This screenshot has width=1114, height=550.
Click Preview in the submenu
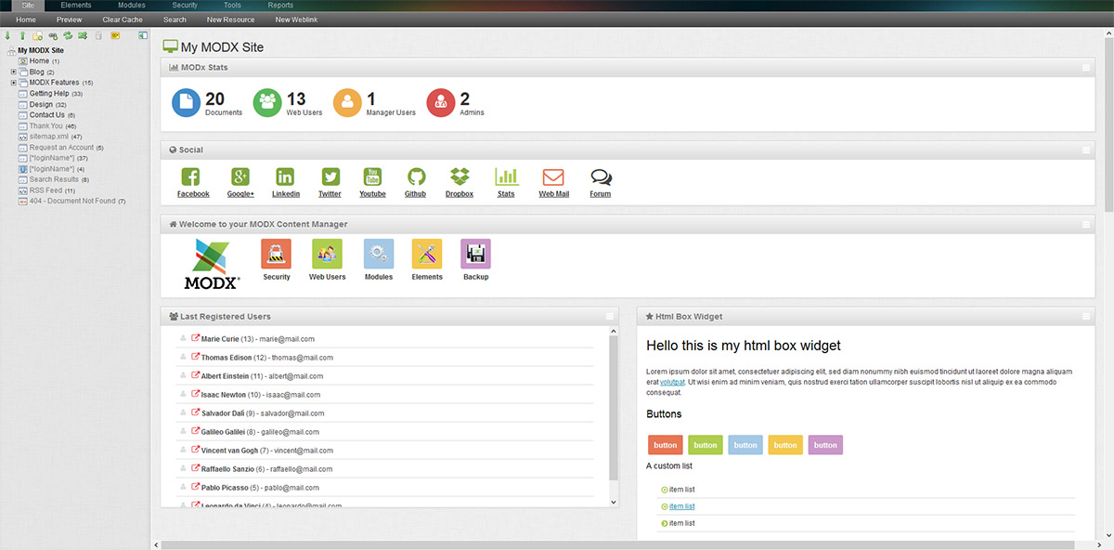click(x=69, y=20)
